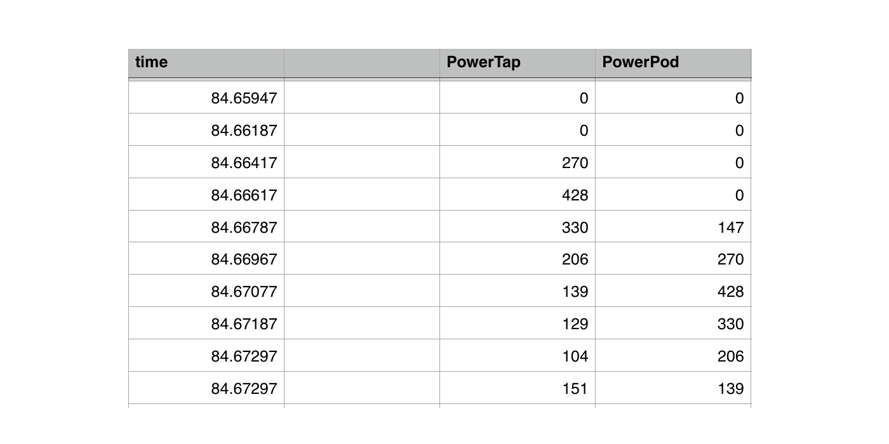Click the blank header cell beside time

pyautogui.click(x=361, y=63)
